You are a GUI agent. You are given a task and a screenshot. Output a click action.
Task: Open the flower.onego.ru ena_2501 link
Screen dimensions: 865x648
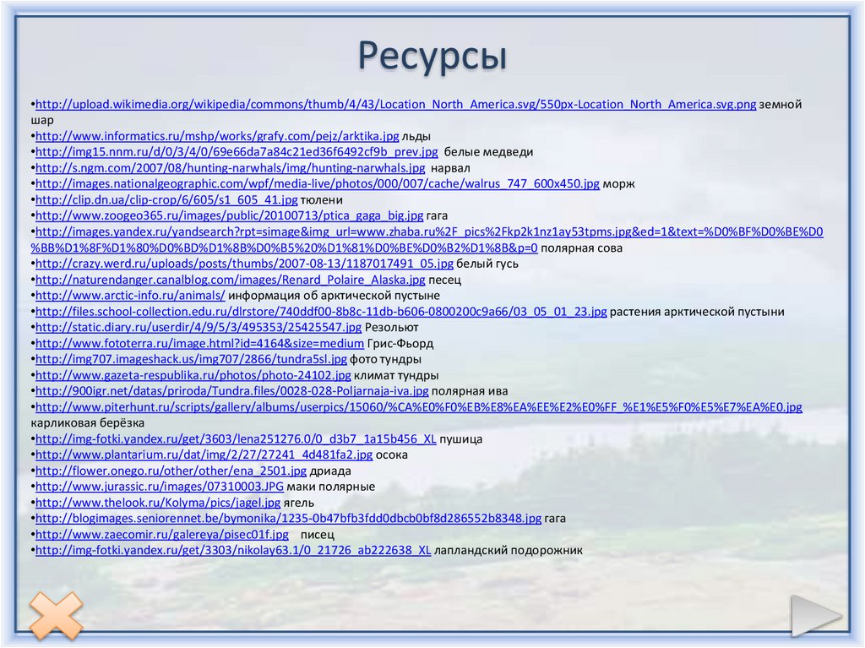pyautogui.click(x=171, y=471)
